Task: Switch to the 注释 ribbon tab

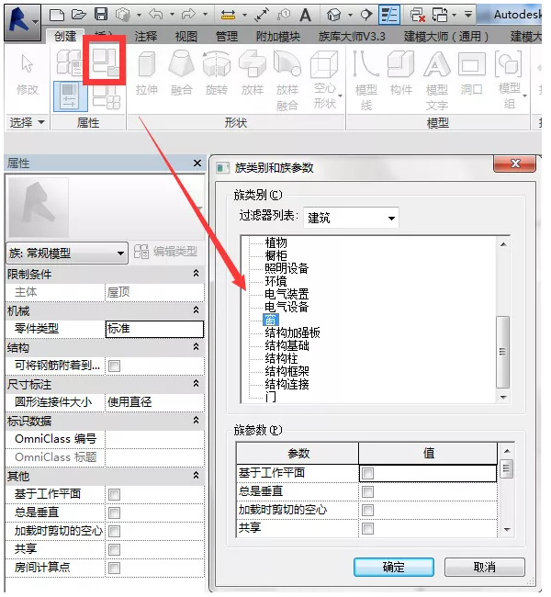Action: (x=145, y=37)
